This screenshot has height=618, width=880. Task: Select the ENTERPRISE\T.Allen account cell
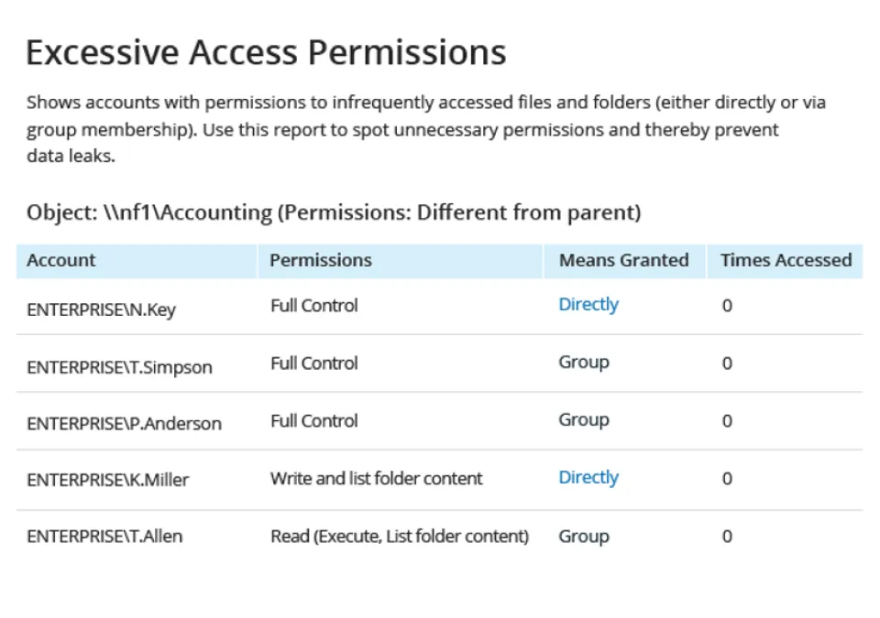pos(104,537)
